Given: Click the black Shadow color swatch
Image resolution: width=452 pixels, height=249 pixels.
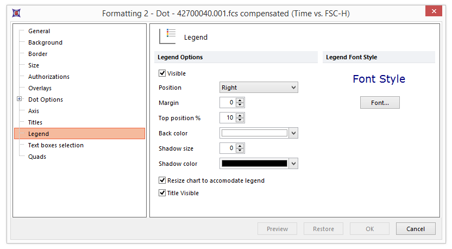Looking at the screenshot, I should tap(254, 164).
